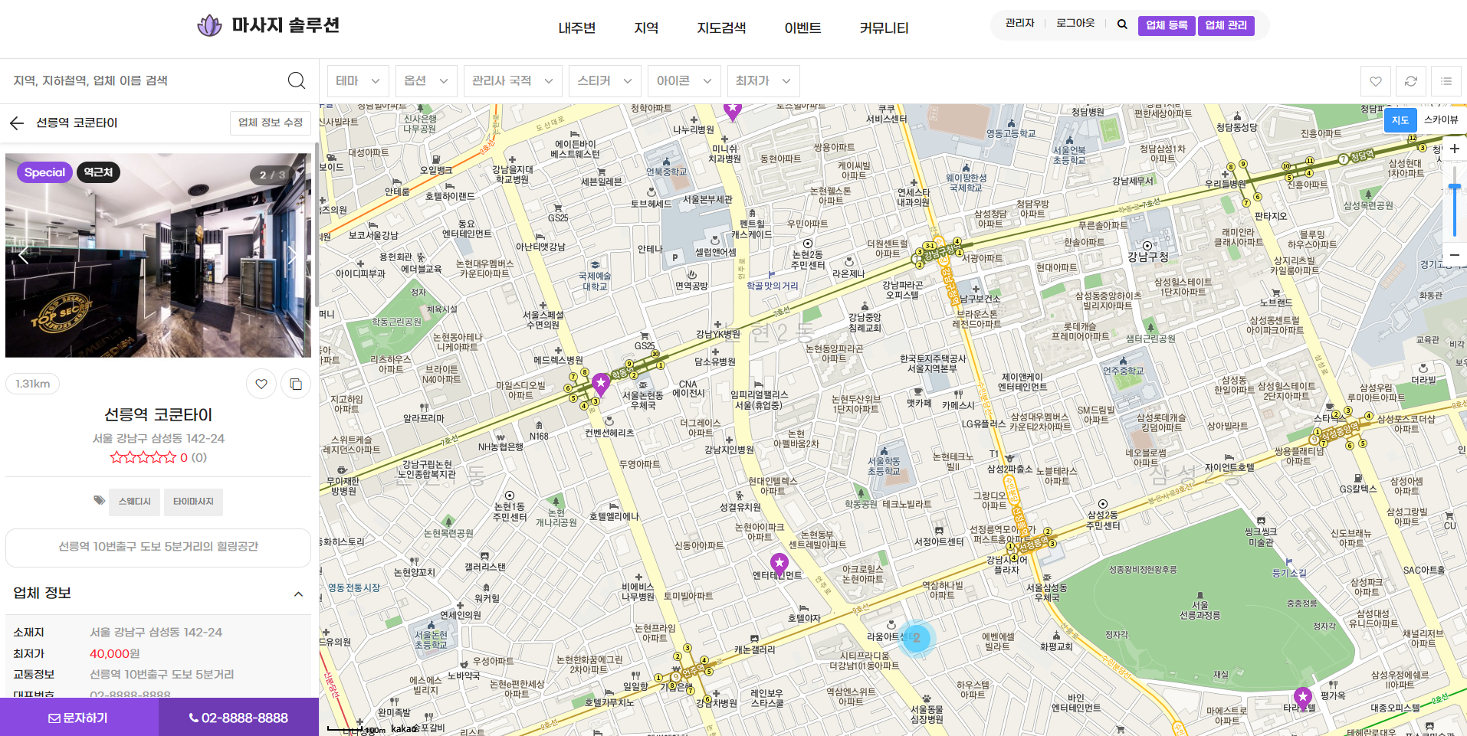Click the favorites heart icon in filter bar
This screenshot has height=736, width=1467.
tap(1376, 81)
